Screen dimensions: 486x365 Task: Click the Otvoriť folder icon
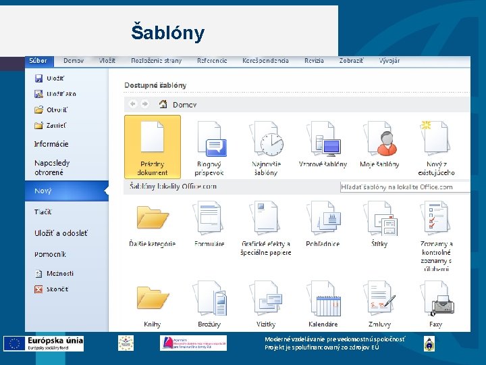coord(38,109)
